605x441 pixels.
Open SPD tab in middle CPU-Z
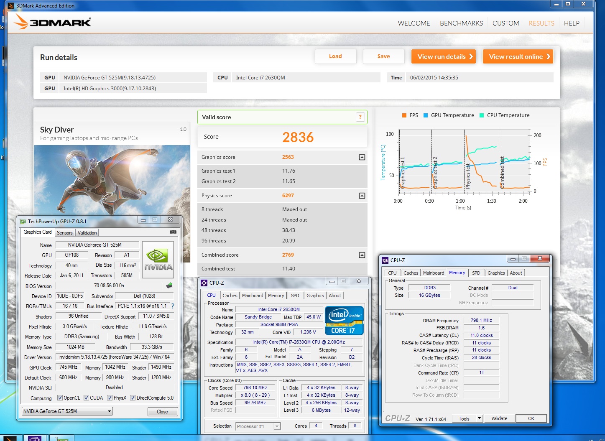[x=295, y=296]
